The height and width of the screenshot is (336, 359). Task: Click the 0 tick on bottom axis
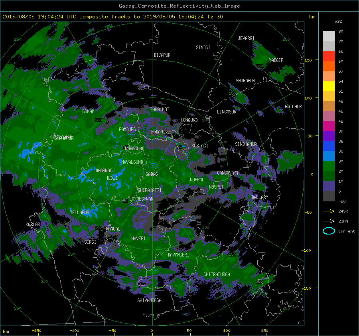tap(152, 331)
